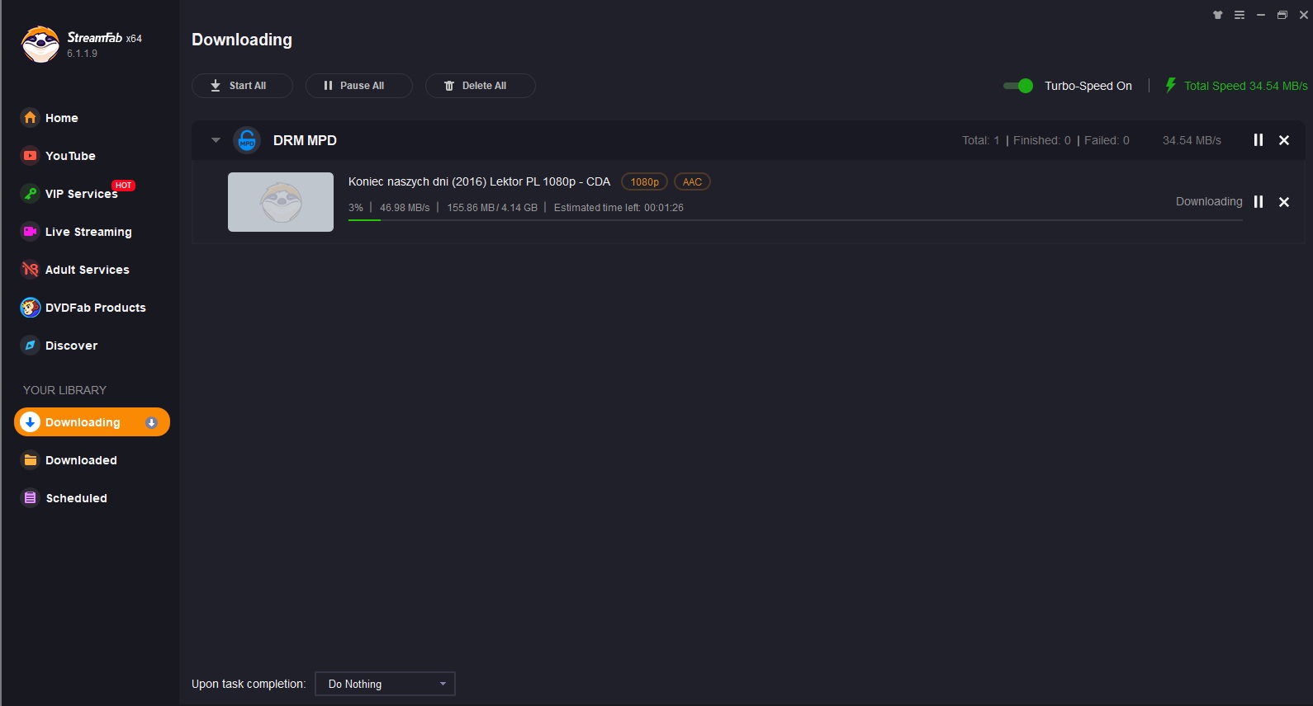Viewport: 1313px width, 706px height.
Task: Click the Total: 1 counter
Action: [x=981, y=140]
